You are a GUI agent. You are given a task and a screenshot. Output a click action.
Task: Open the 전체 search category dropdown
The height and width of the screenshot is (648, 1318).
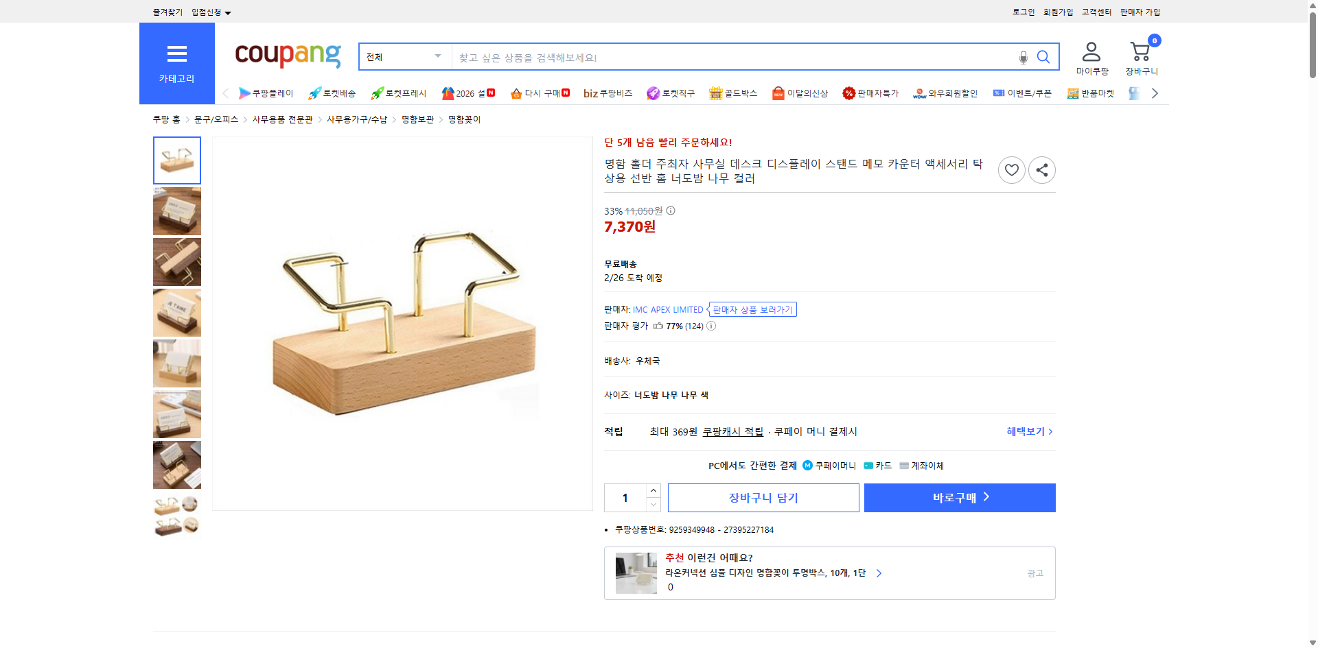(404, 57)
